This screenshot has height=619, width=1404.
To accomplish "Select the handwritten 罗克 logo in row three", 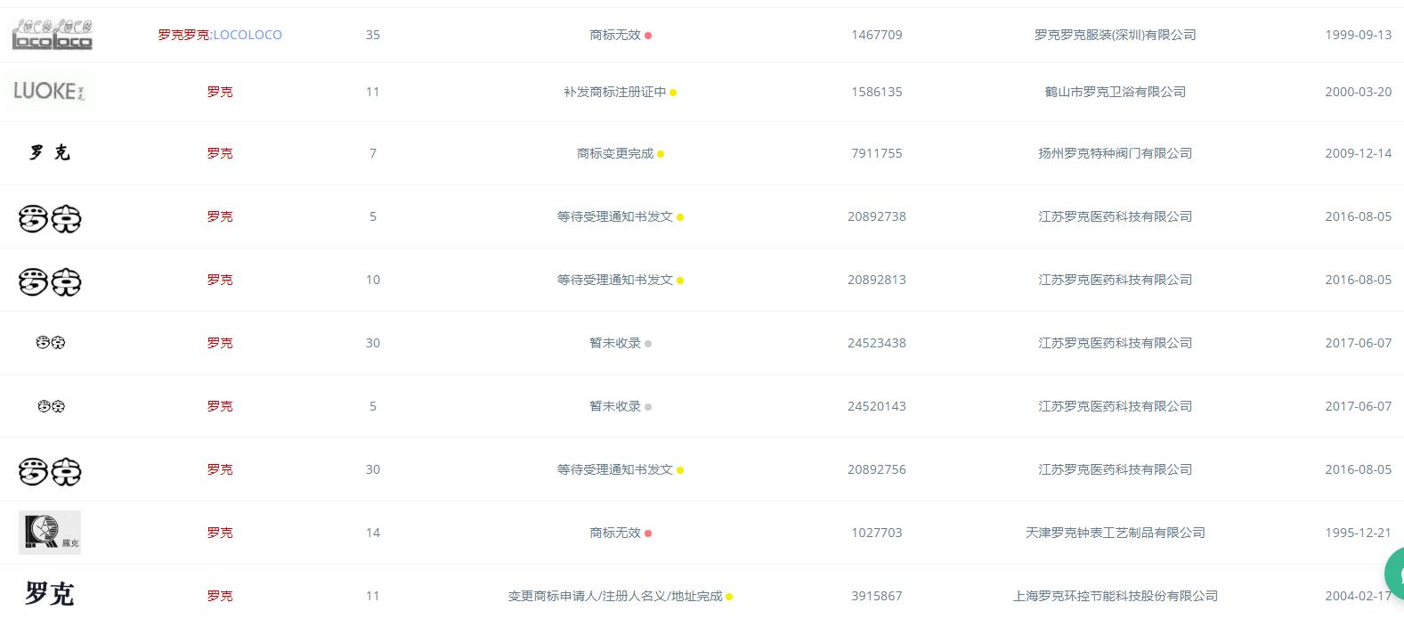I will [x=50, y=152].
